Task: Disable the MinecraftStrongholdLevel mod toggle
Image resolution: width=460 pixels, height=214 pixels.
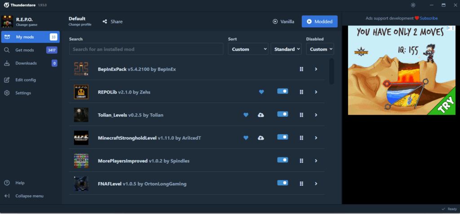Action: pyautogui.click(x=283, y=137)
